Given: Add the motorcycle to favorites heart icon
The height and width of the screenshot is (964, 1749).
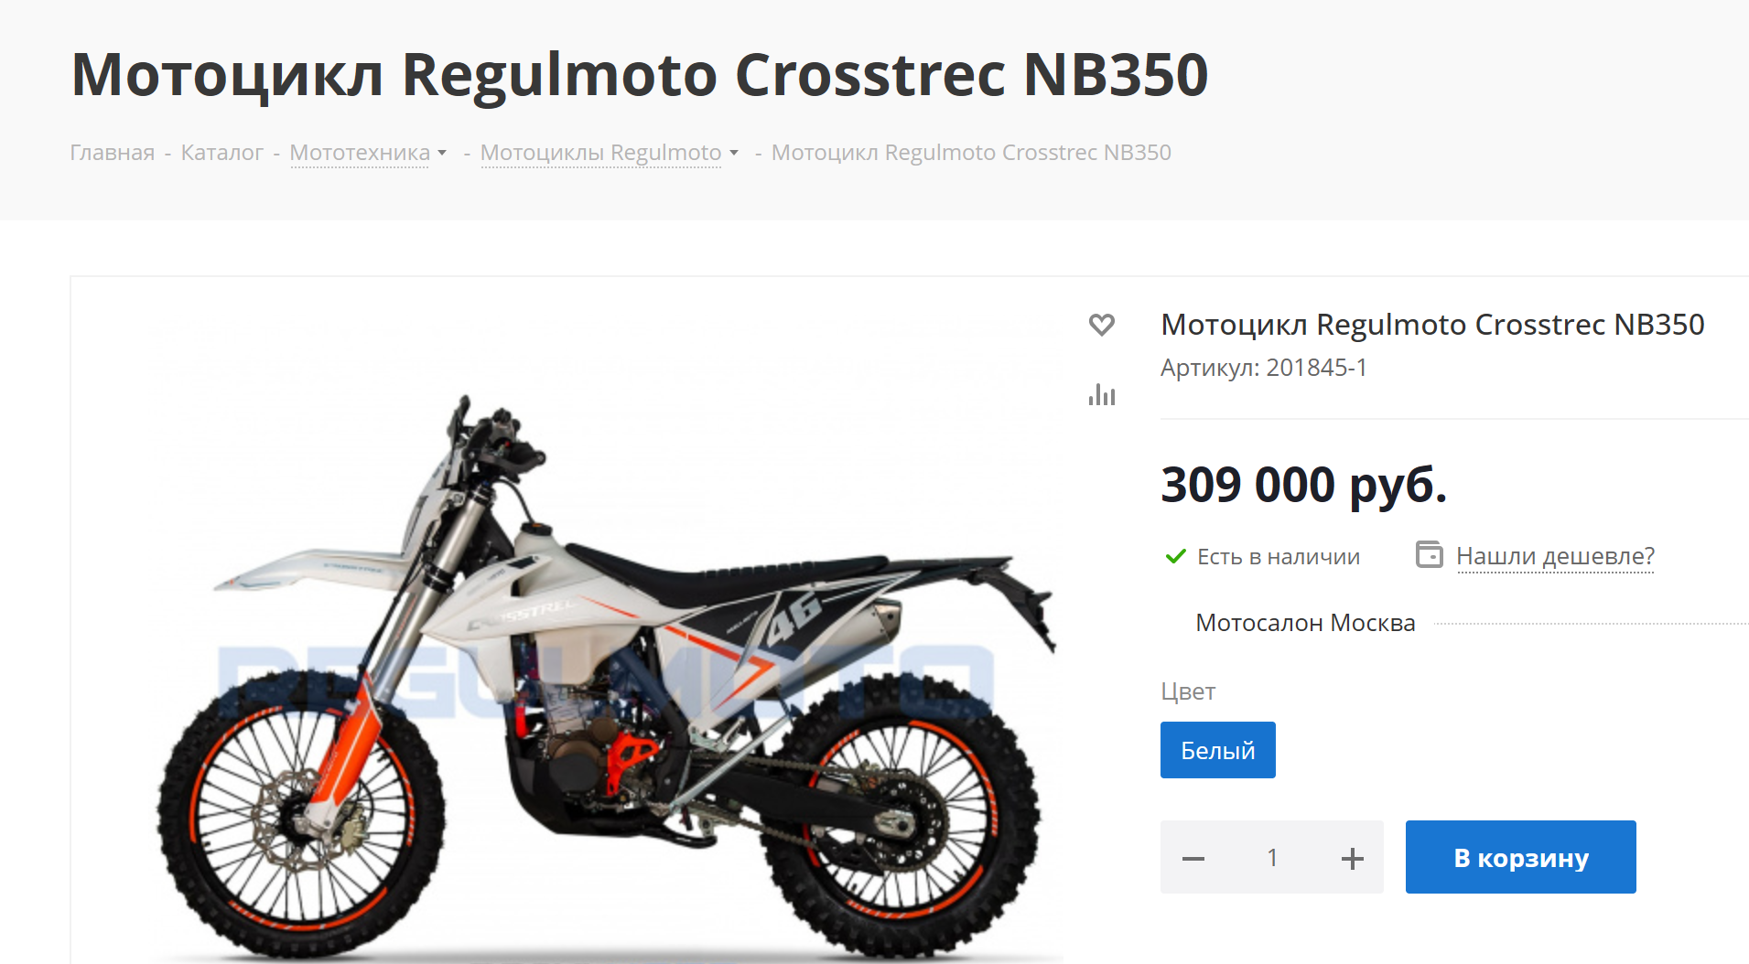Looking at the screenshot, I should pyautogui.click(x=1101, y=325).
